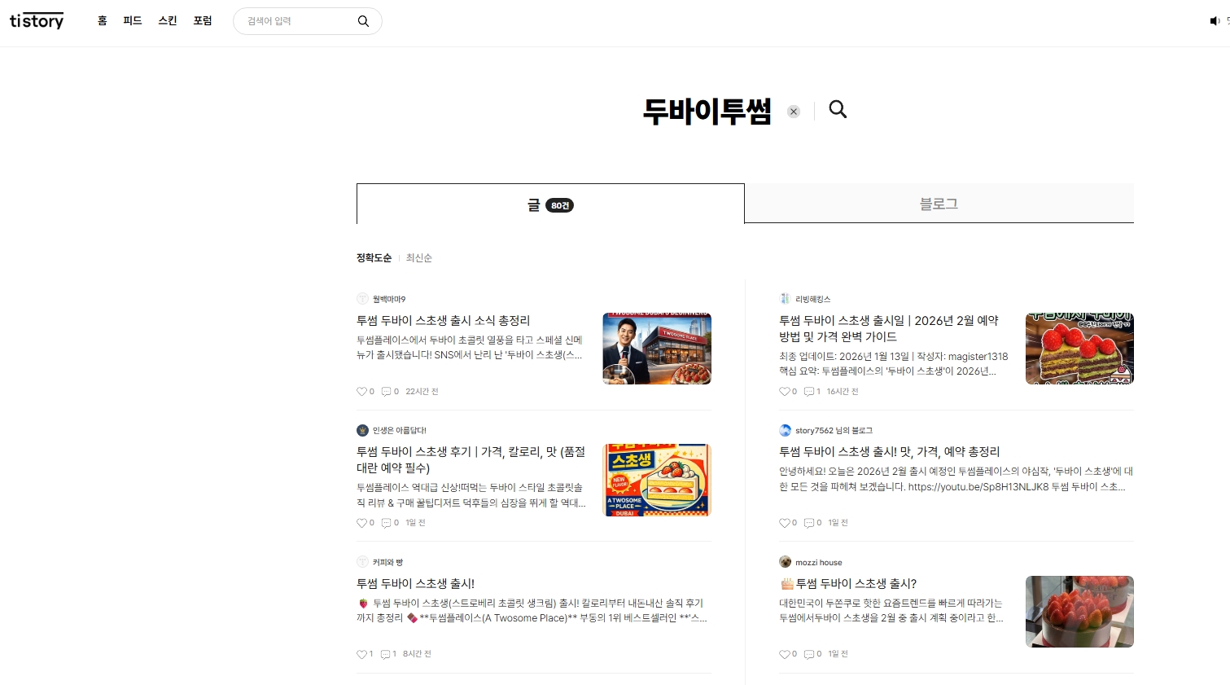Open the tistory logo home link

pyautogui.click(x=37, y=21)
